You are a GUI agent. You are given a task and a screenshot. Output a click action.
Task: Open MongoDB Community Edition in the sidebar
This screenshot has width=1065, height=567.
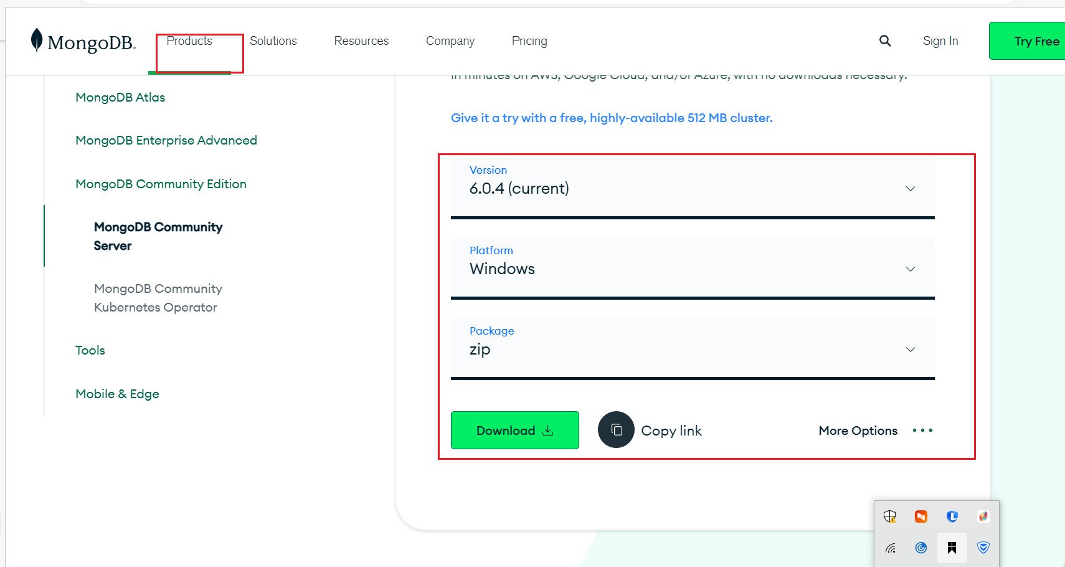(x=161, y=184)
